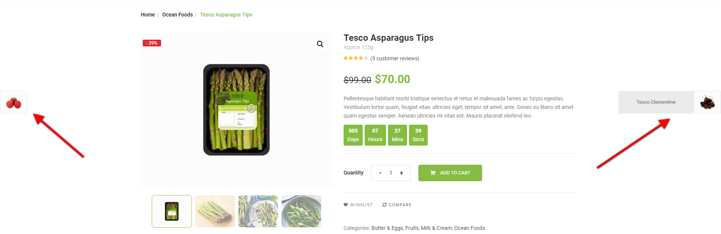This screenshot has height=234, width=721.
Task: Click the heart Wishlist icon
Action: pyautogui.click(x=345, y=205)
